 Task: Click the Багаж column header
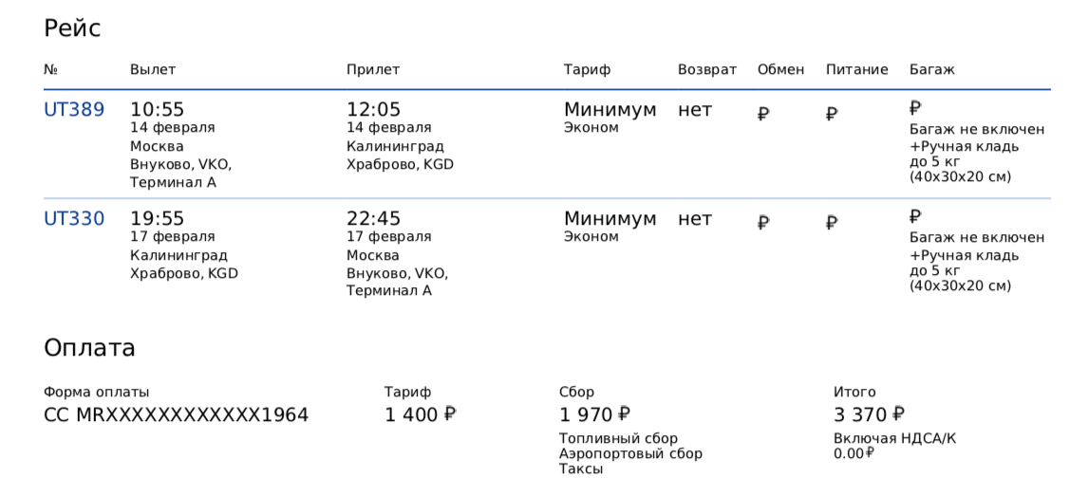pyautogui.click(x=931, y=70)
